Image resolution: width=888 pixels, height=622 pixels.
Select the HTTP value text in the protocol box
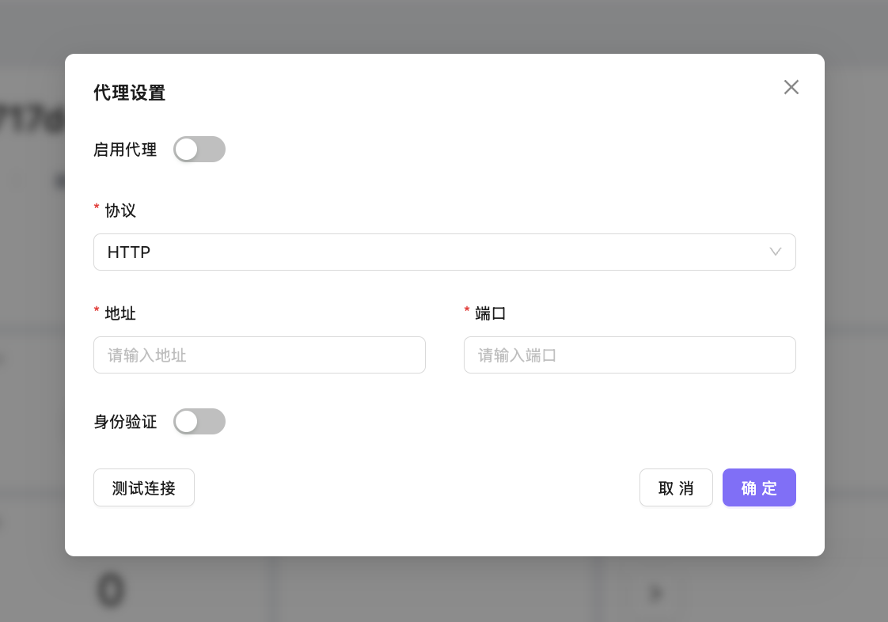coord(129,252)
